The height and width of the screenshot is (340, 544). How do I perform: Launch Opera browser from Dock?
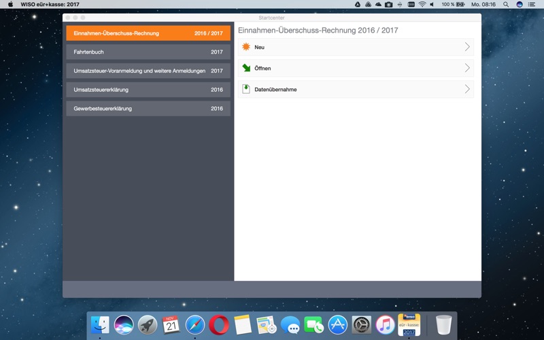coord(219,325)
